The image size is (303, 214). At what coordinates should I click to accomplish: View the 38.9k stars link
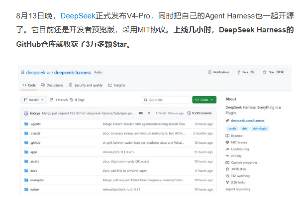click(x=239, y=169)
